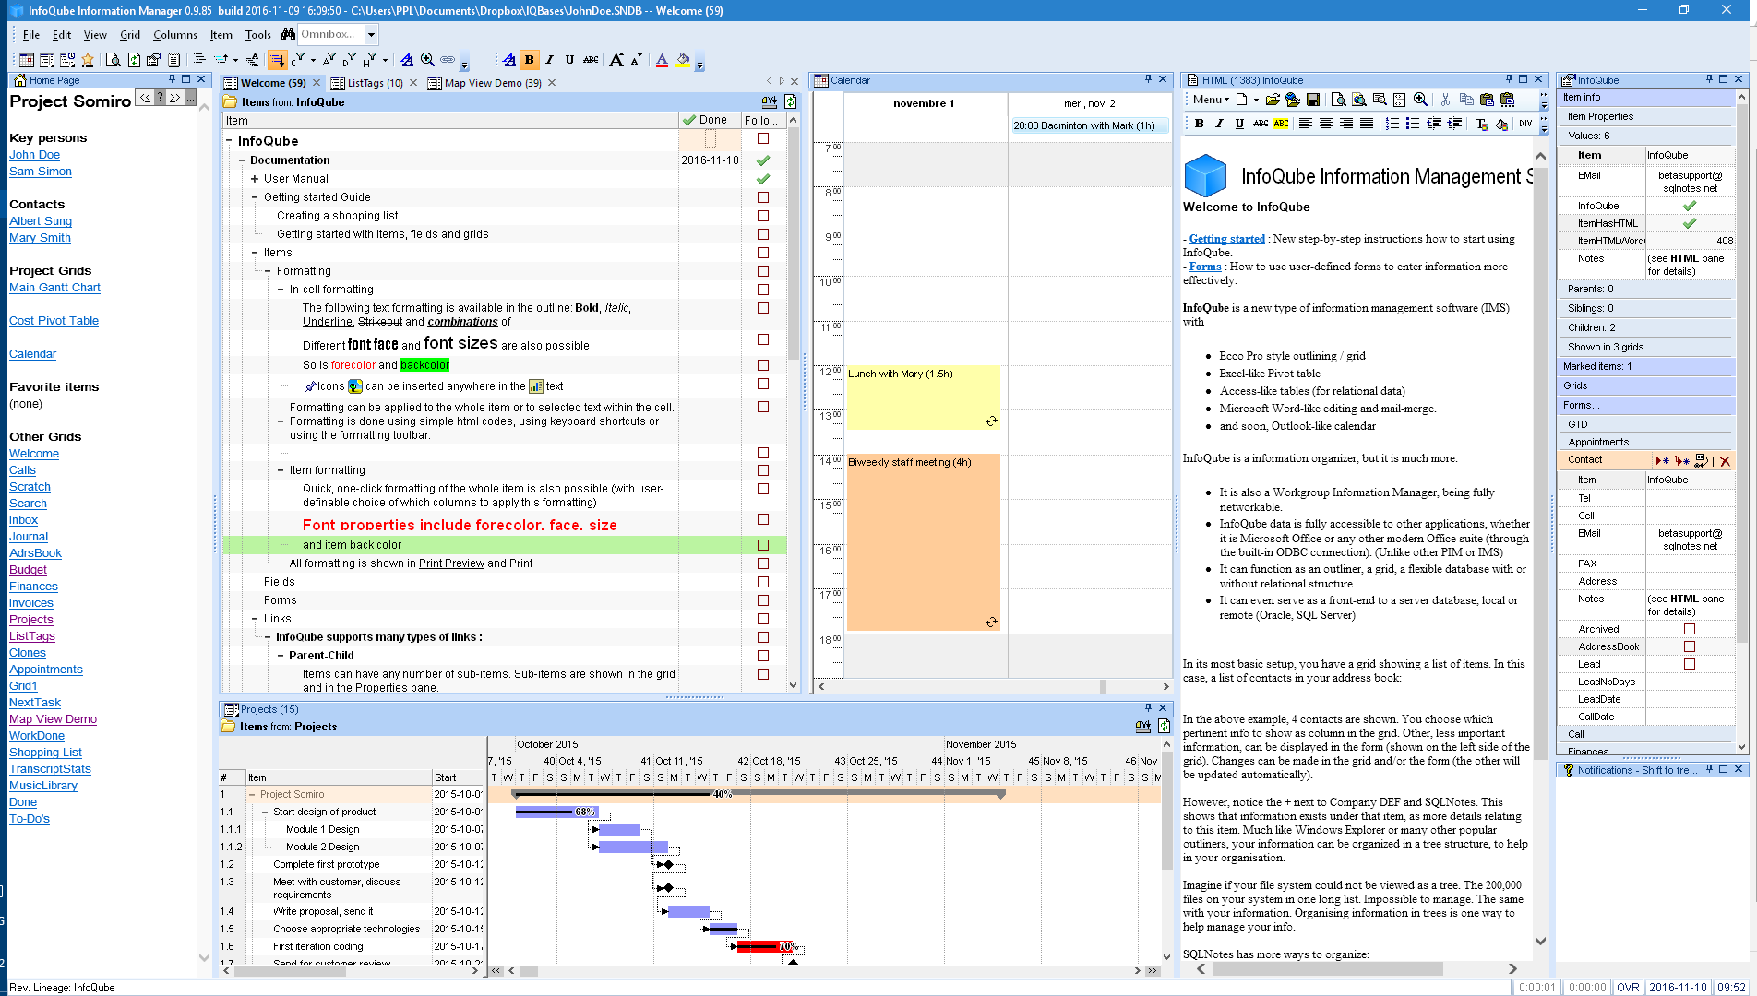Click the red 70% progress bar in Gantt
The height and width of the screenshot is (996, 1757).
[x=766, y=946]
